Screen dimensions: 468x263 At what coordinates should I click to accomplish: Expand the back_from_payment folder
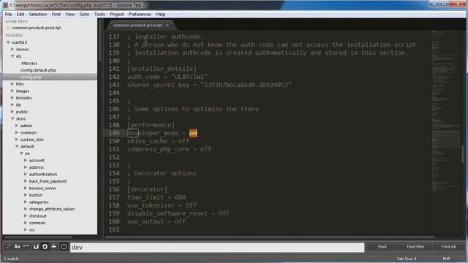[x=26, y=181]
